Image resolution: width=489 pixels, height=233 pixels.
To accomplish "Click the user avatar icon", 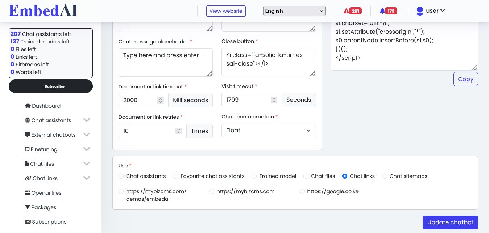I will [x=420, y=11].
